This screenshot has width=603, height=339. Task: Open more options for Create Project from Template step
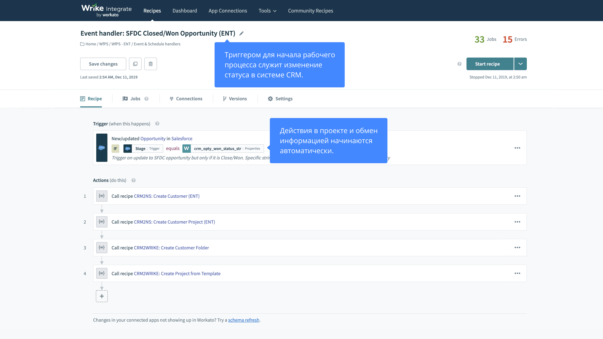coord(517,273)
